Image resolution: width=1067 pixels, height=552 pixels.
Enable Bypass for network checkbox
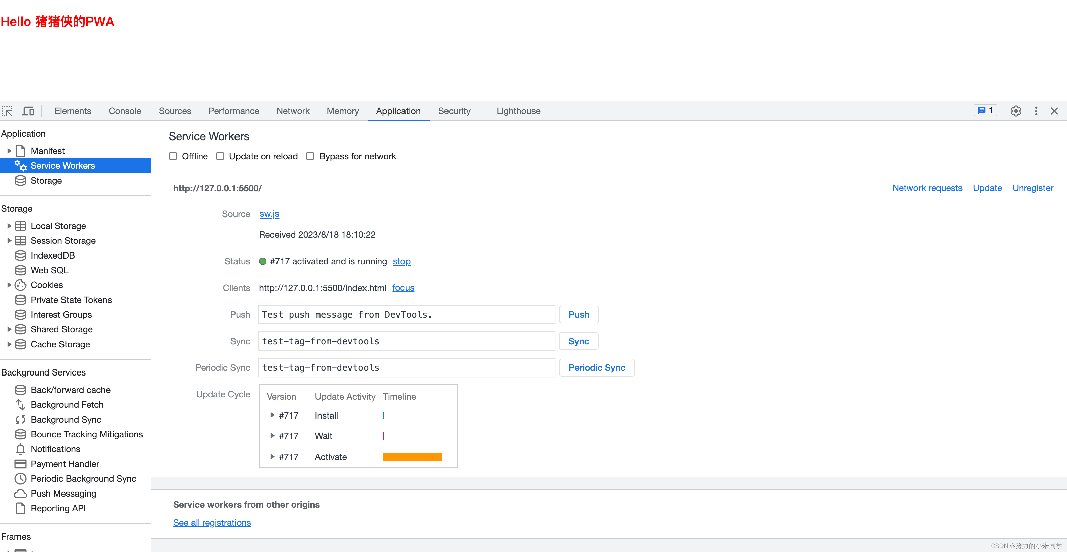pos(310,156)
